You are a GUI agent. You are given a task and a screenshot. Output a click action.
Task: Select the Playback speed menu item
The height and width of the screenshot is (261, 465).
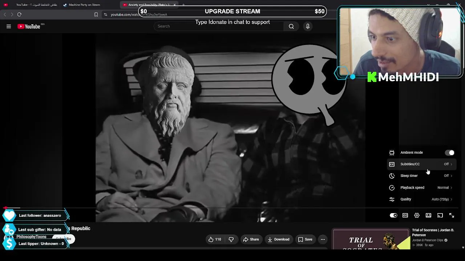(x=421, y=188)
